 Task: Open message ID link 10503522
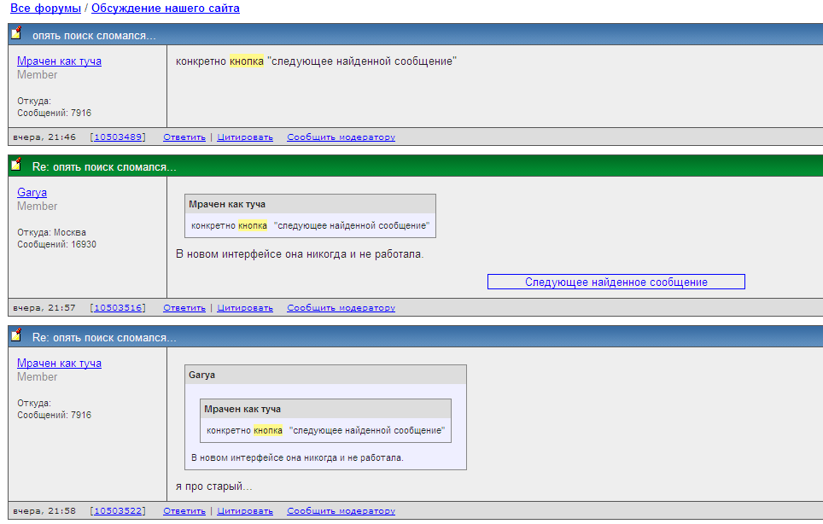point(118,511)
